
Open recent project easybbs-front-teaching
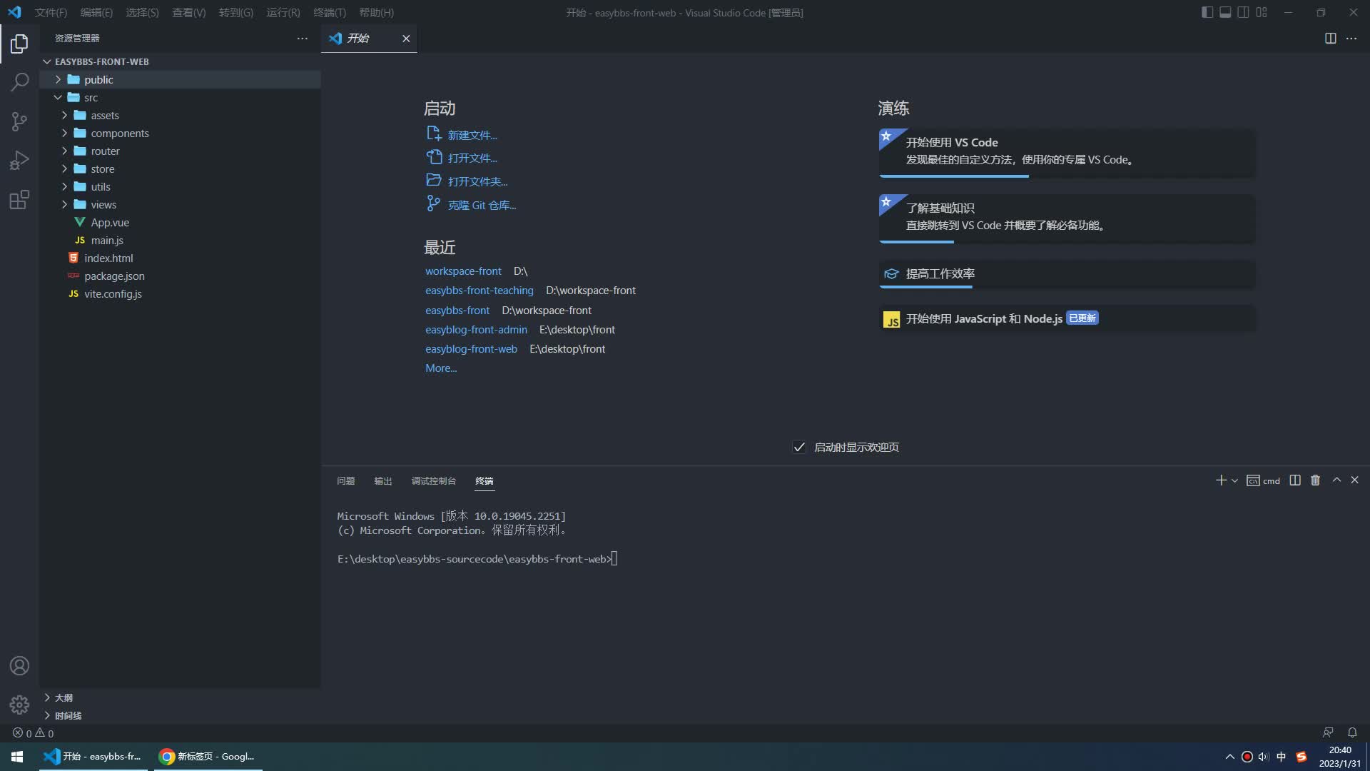(x=479, y=291)
